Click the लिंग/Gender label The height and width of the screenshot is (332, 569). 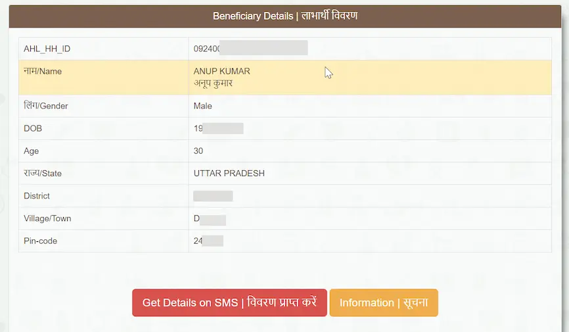tap(46, 106)
